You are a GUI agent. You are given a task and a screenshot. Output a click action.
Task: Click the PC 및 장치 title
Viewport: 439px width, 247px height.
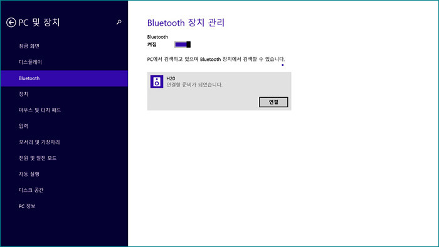(x=39, y=23)
